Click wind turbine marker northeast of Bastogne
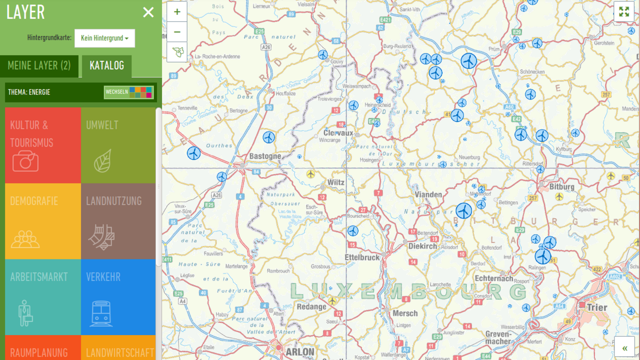The height and width of the screenshot is (360, 640). click(x=269, y=137)
